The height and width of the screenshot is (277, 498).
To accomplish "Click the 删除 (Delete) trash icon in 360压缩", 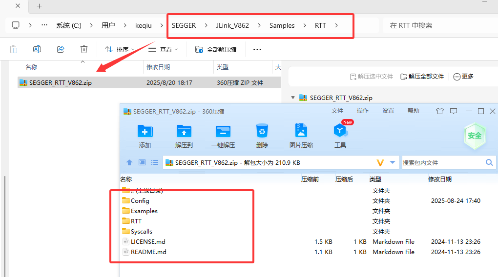I will [262, 132].
